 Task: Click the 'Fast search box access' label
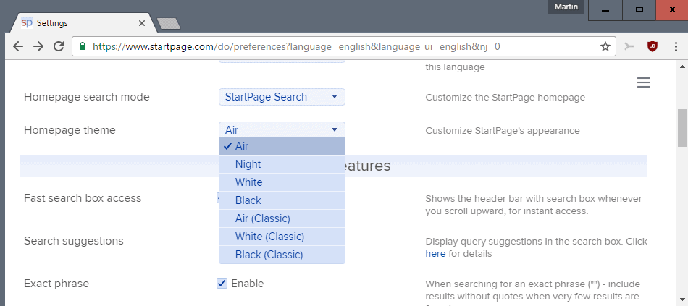click(x=83, y=198)
